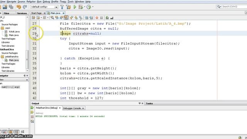
Task: Select Kotak.java in Projects tree
Action: coord(14,32)
